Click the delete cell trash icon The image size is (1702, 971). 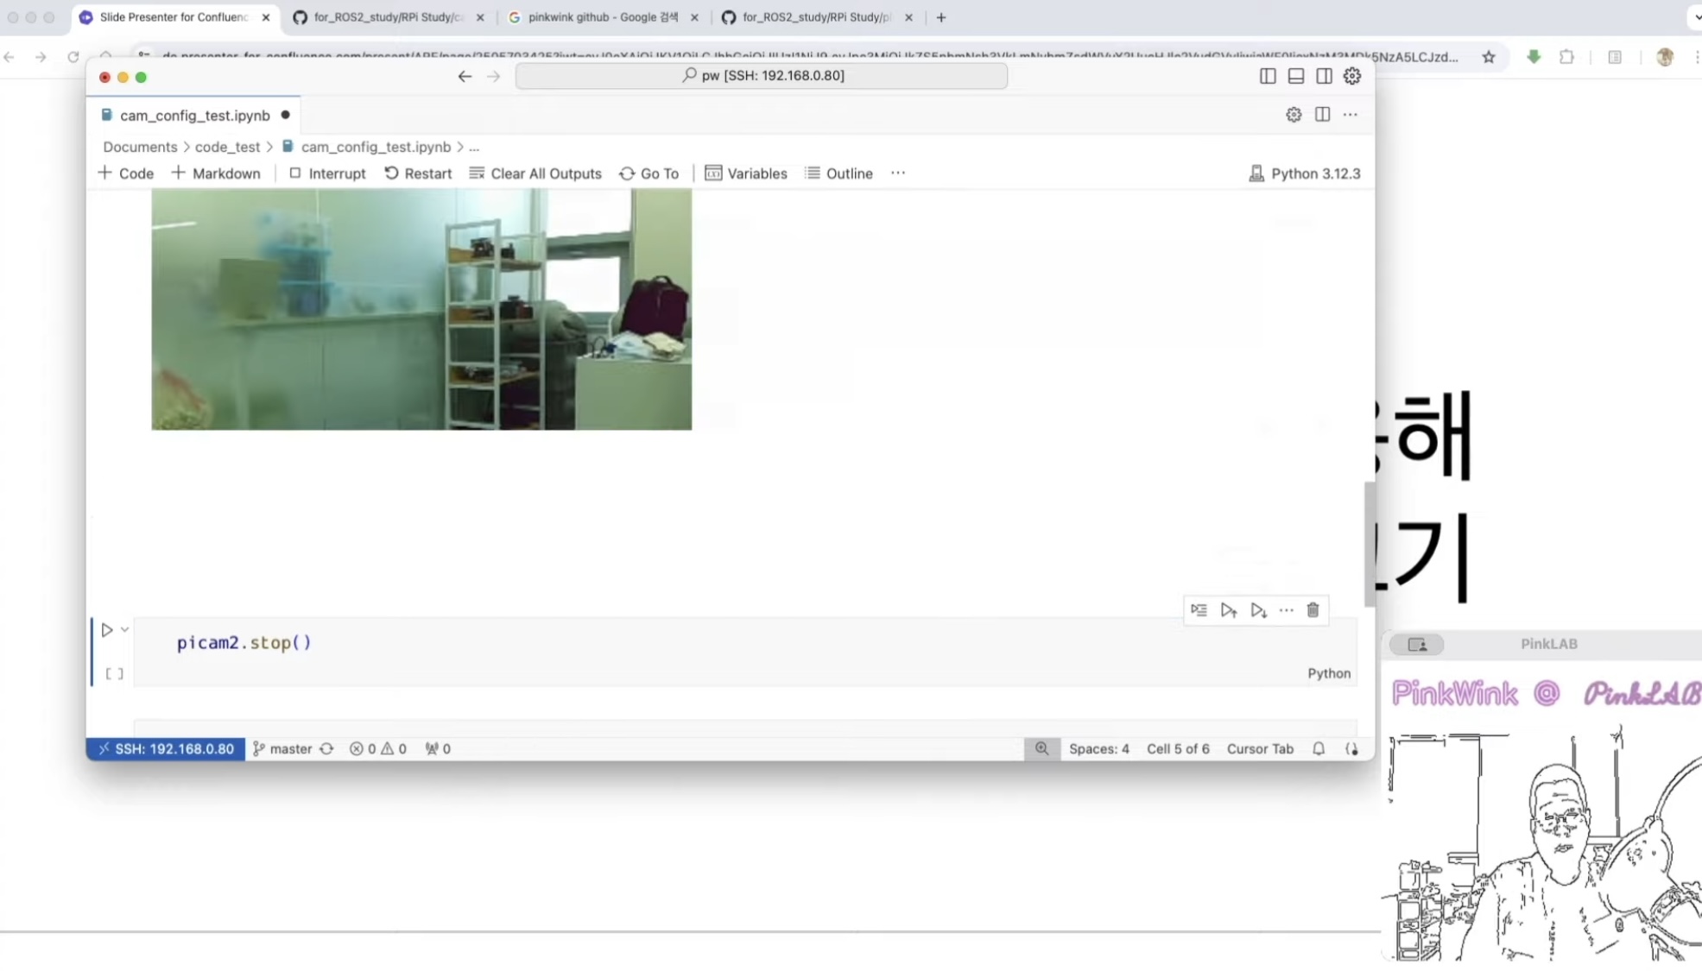1313,610
